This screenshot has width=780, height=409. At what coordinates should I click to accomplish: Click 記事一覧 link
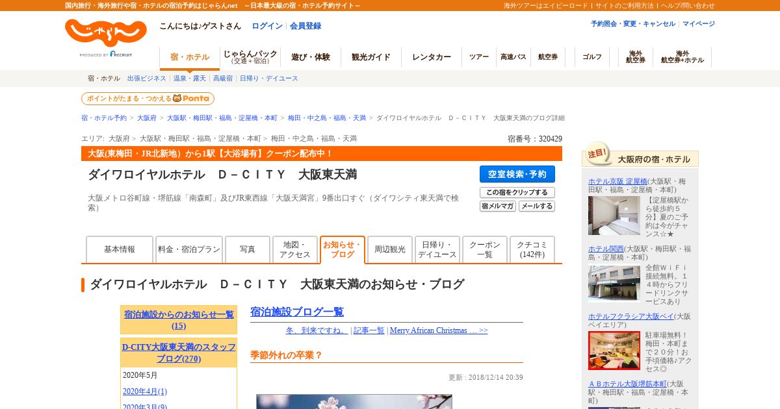point(369,330)
